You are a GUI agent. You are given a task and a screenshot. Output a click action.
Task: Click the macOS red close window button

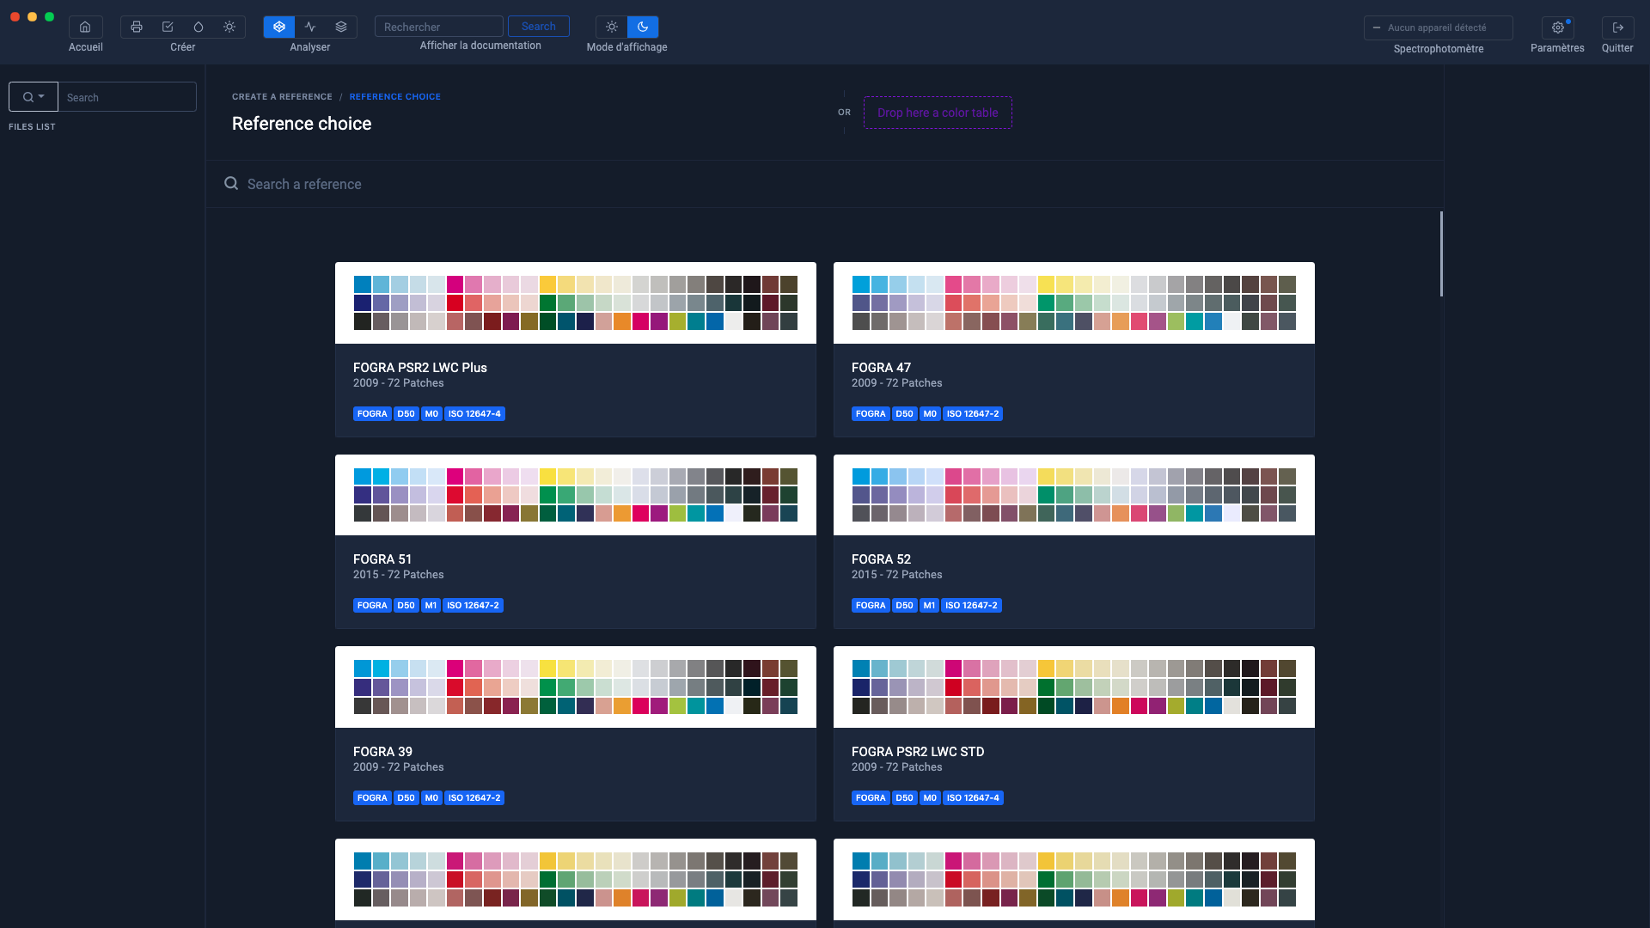point(15,16)
